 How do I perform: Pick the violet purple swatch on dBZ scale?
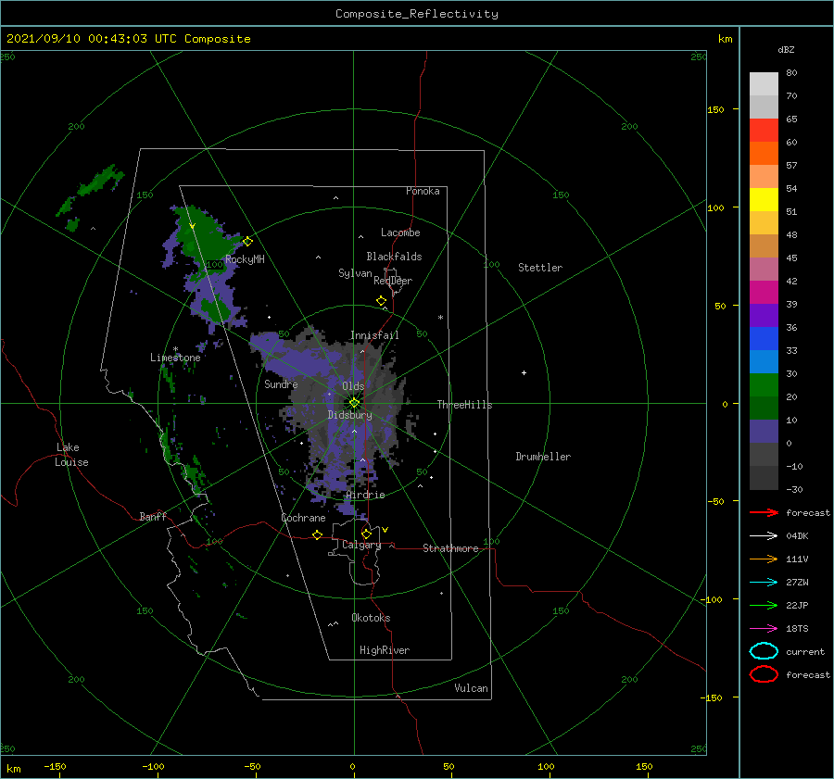coord(764,315)
